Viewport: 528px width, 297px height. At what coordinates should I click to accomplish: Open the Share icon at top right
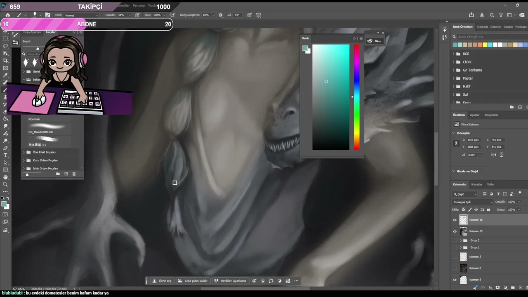[471, 15]
